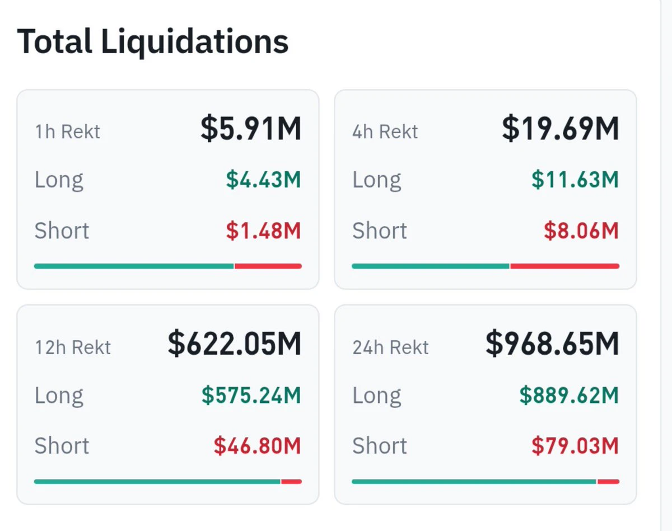This screenshot has width=672, height=531.
Task: Click the 1h Long value $4.43M
Action: (264, 180)
